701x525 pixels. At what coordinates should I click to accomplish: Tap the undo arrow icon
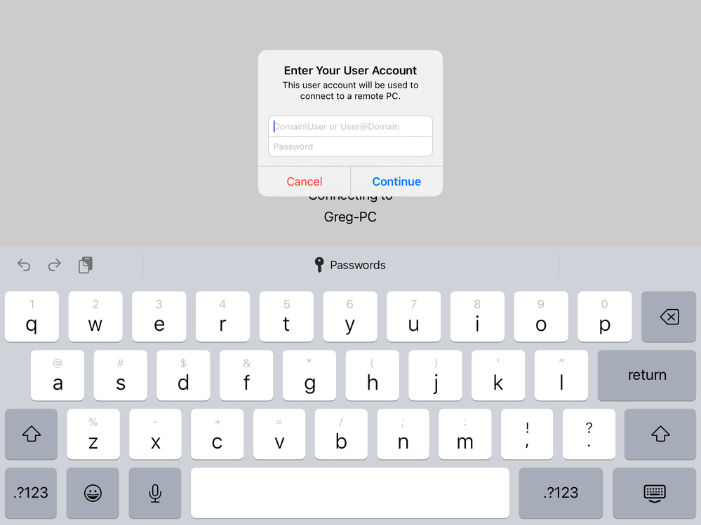[24, 265]
